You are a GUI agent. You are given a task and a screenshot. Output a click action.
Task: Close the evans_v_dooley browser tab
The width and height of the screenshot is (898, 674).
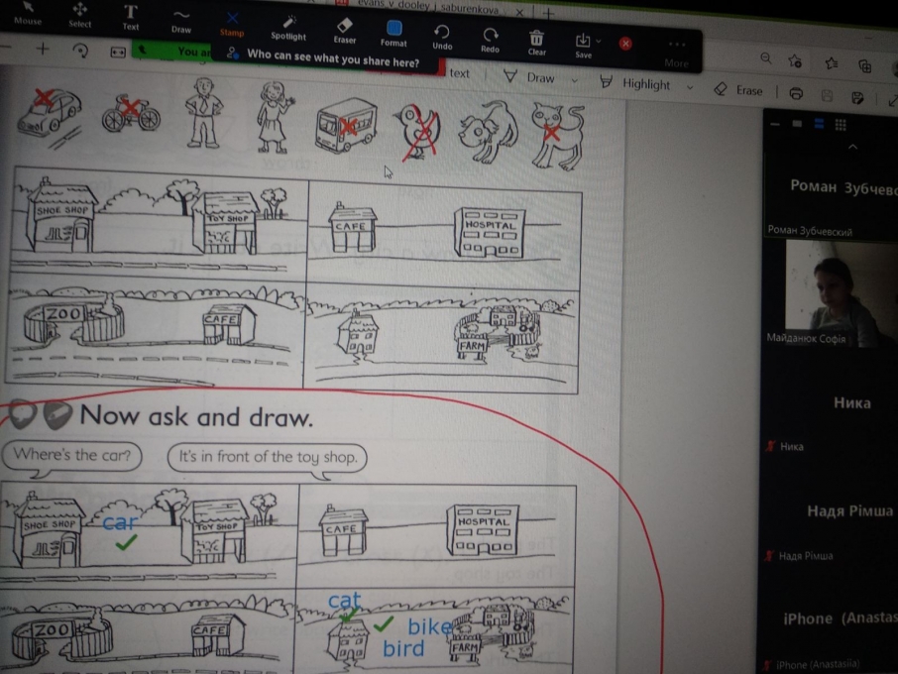518,12
